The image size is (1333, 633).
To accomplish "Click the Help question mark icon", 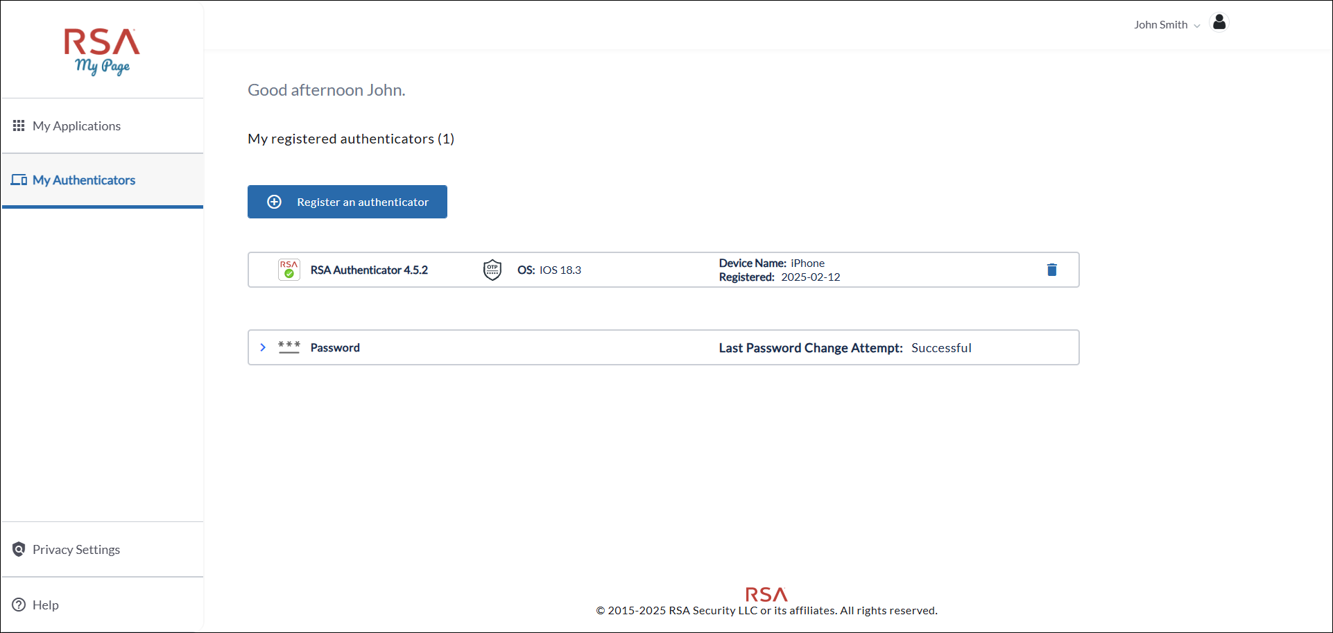I will coord(19,605).
